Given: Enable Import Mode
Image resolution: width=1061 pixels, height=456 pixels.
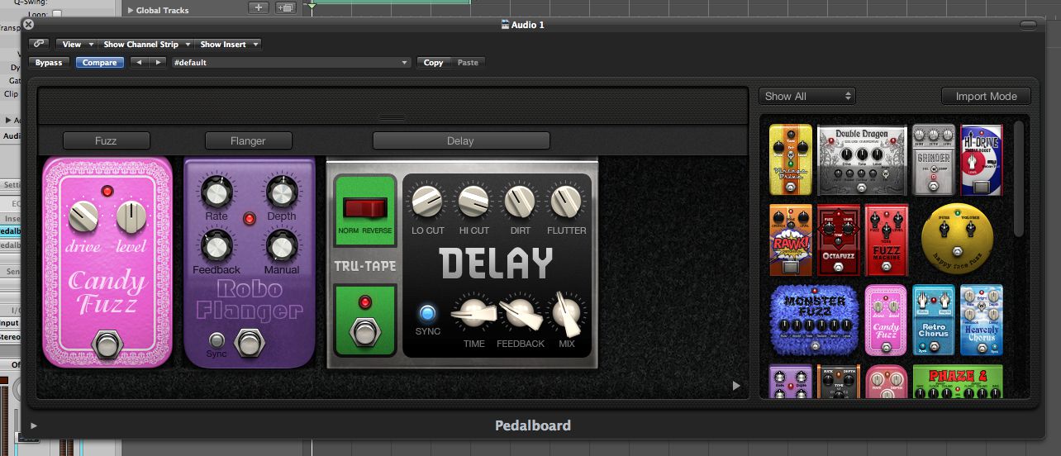Looking at the screenshot, I should (x=986, y=96).
